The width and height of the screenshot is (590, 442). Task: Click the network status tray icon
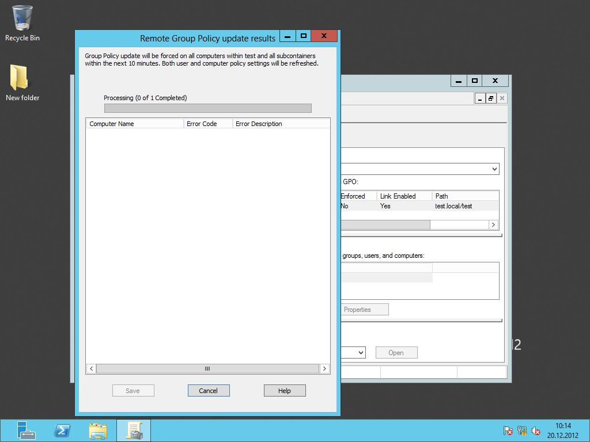(522, 430)
